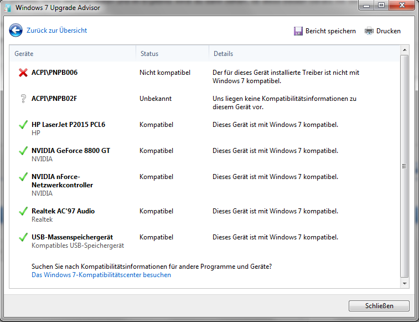Select NVIDIA GeForce 8800 GT entry

pos(71,150)
